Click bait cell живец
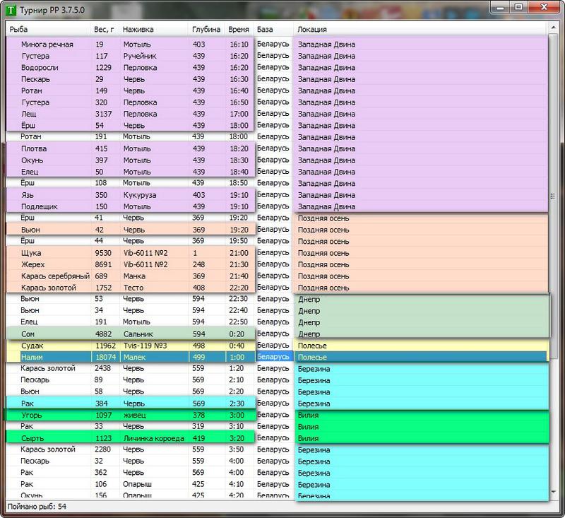The image size is (565, 518). point(135,416)
